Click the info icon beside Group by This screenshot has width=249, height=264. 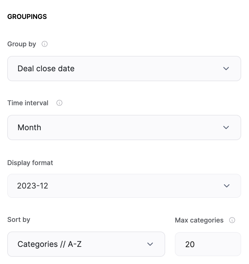pyautogui.click(x=45, y=44)
